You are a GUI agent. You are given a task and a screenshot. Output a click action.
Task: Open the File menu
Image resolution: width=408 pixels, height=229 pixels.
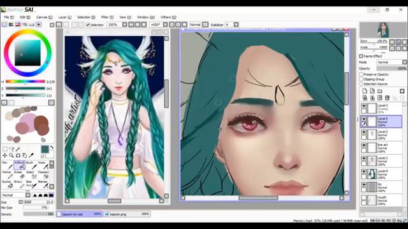pyautogui.click(x=8, y=17)
